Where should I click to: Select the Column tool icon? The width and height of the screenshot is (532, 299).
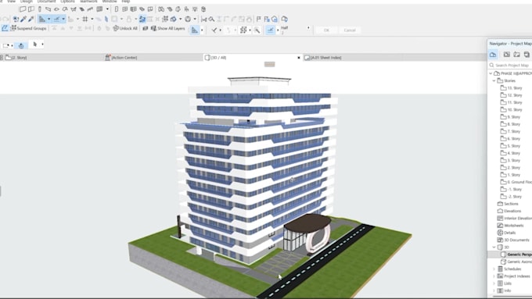click(x=40, y=9)
